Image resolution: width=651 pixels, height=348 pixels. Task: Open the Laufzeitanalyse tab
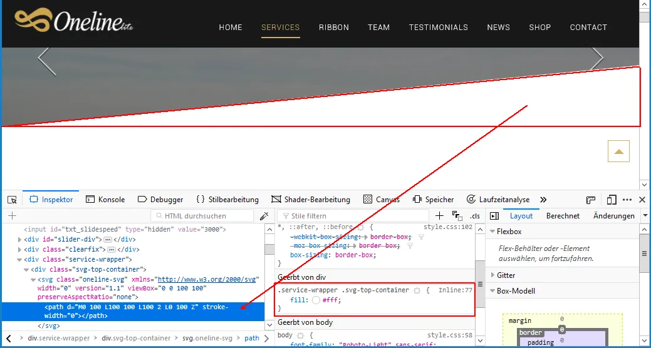(498, 200)
